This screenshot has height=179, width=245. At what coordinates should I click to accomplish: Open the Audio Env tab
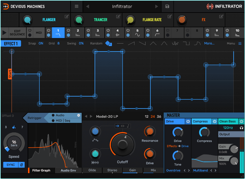tap(68, 170)
